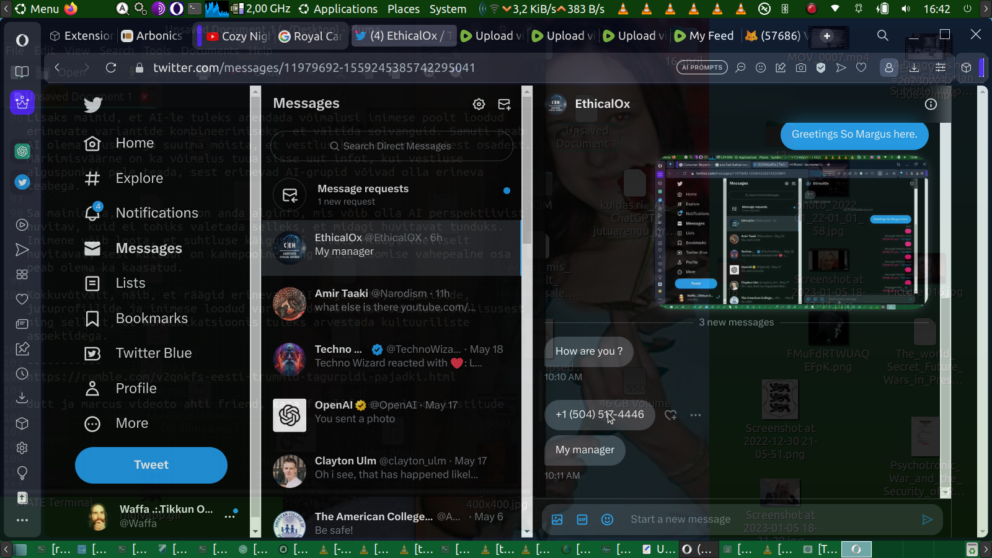Open the screenshot image in the chat
The width and height of the screenshot is (992, 558).
click(x=792, y=232)
